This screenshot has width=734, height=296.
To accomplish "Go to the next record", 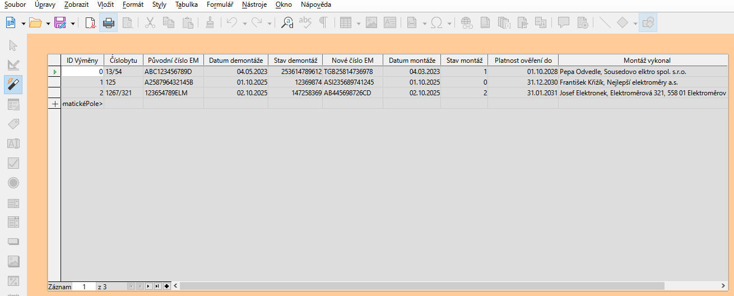I will pyautogui.click(x=148, y=286).
